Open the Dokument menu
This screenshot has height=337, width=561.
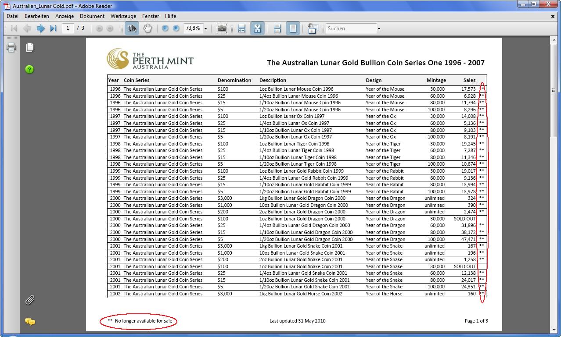click(92, 16)
